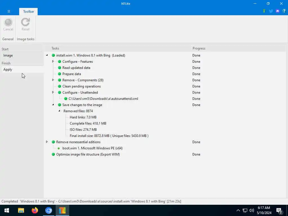Show hidden tray icons chevron
Screen dimensions: 288x216
coord(238,210)
